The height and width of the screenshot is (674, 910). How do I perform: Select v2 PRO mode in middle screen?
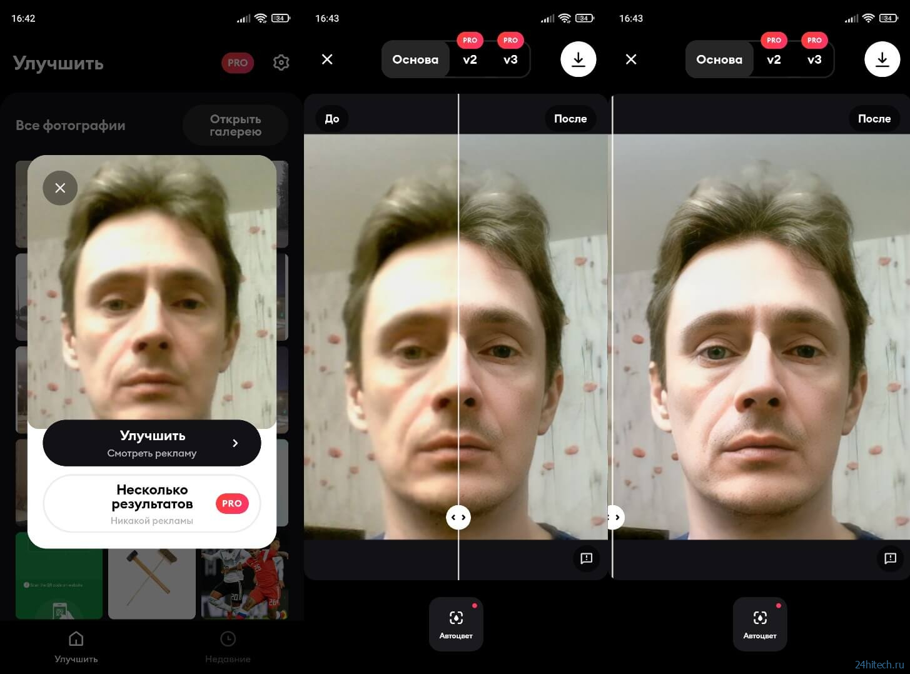[x=470, y=59]
